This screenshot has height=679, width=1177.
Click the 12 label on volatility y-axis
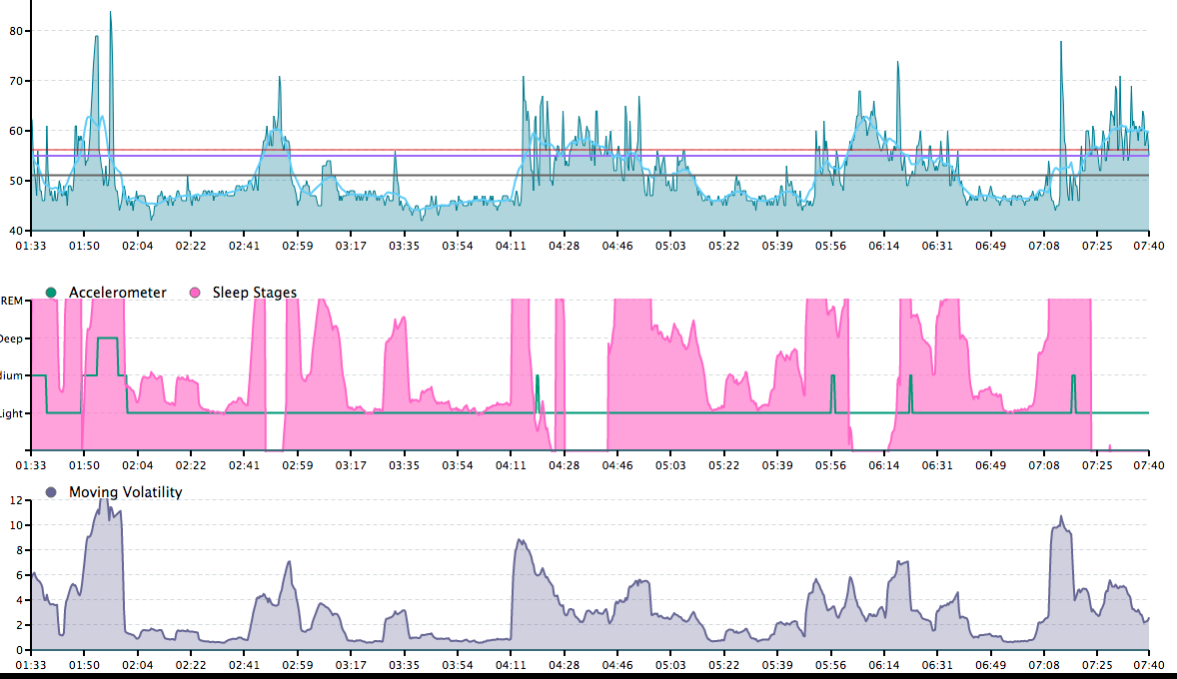click(x=14, y=500)
